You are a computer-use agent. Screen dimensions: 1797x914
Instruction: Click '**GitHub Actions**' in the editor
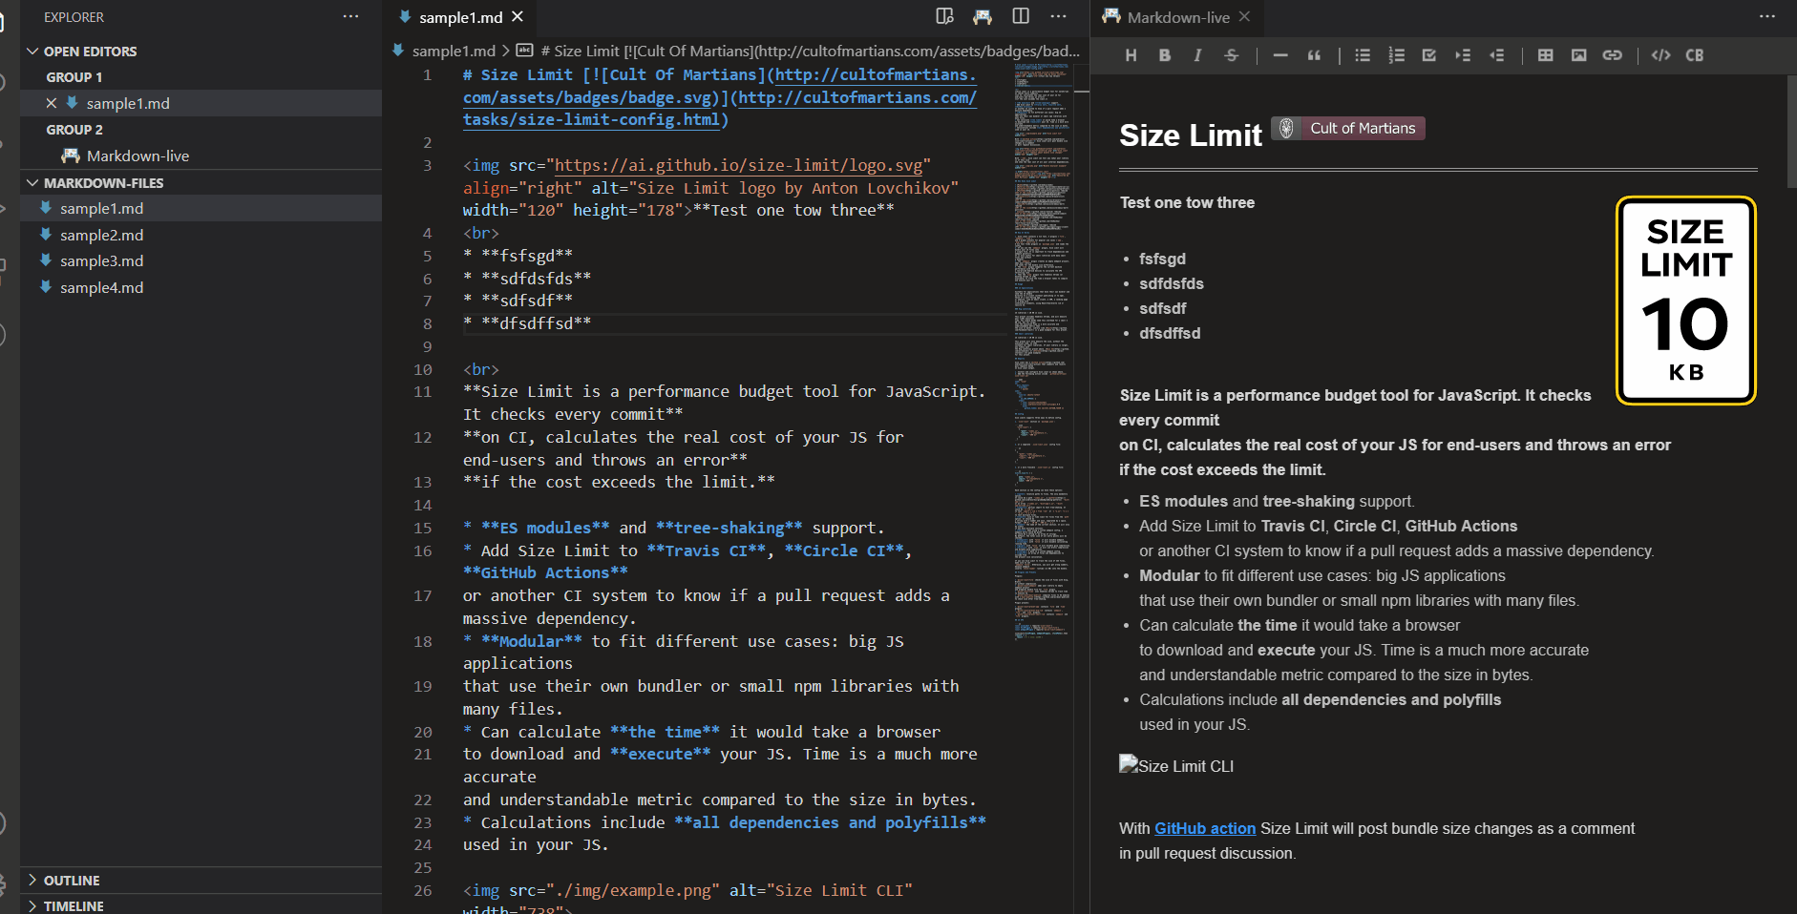[545, 572]
